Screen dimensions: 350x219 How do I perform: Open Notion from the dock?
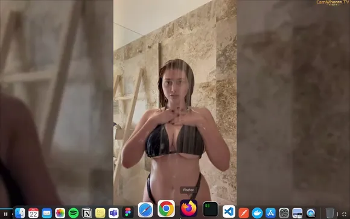(x=87, y=213)
